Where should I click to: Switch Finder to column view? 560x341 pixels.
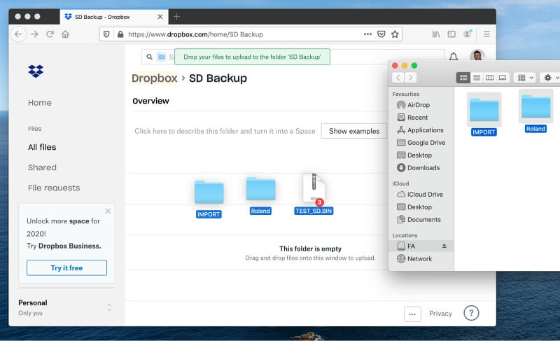[489, 78]
